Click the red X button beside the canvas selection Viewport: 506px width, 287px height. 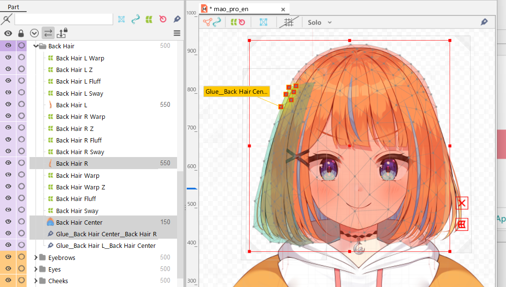[461, 203]
